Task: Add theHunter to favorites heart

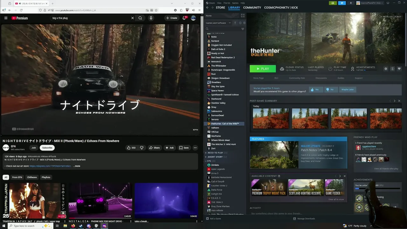Action: click(x=399, y=69)
